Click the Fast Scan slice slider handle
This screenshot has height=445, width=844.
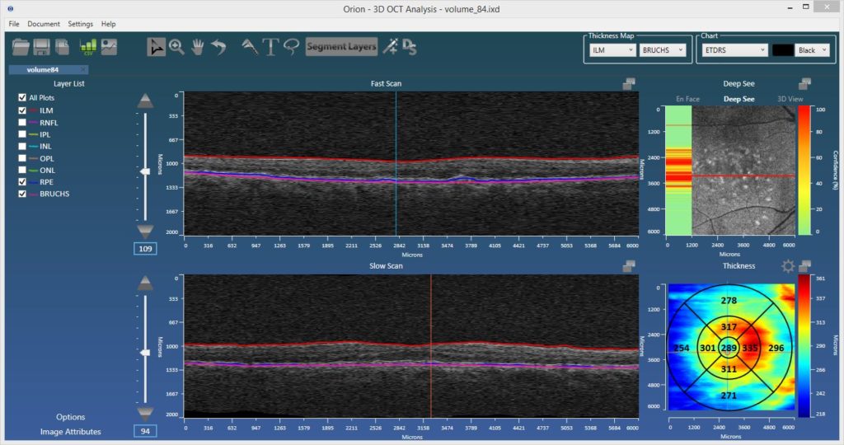(x=145, y=171)
